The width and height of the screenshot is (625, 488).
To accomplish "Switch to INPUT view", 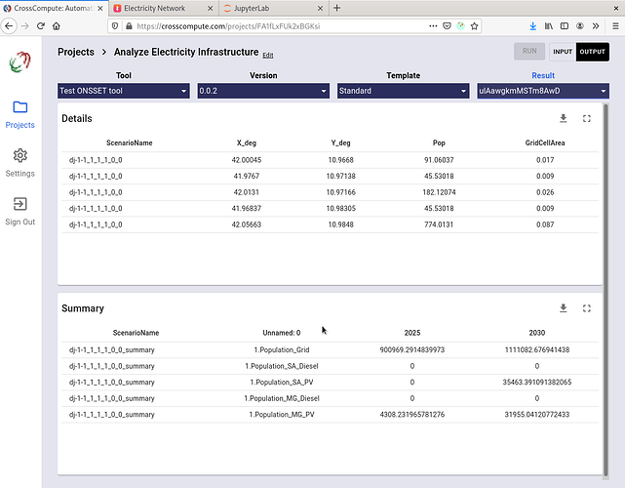I will pos(563,52).
